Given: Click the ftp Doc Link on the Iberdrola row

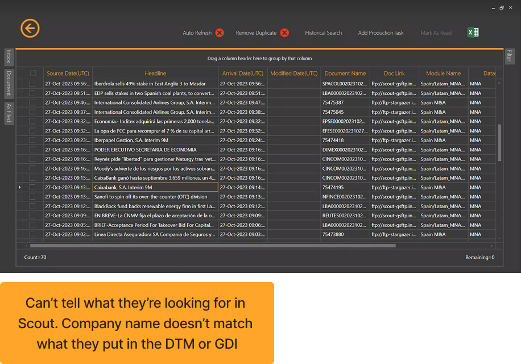Looking at the screenshot, I should [x=394, y=84].
